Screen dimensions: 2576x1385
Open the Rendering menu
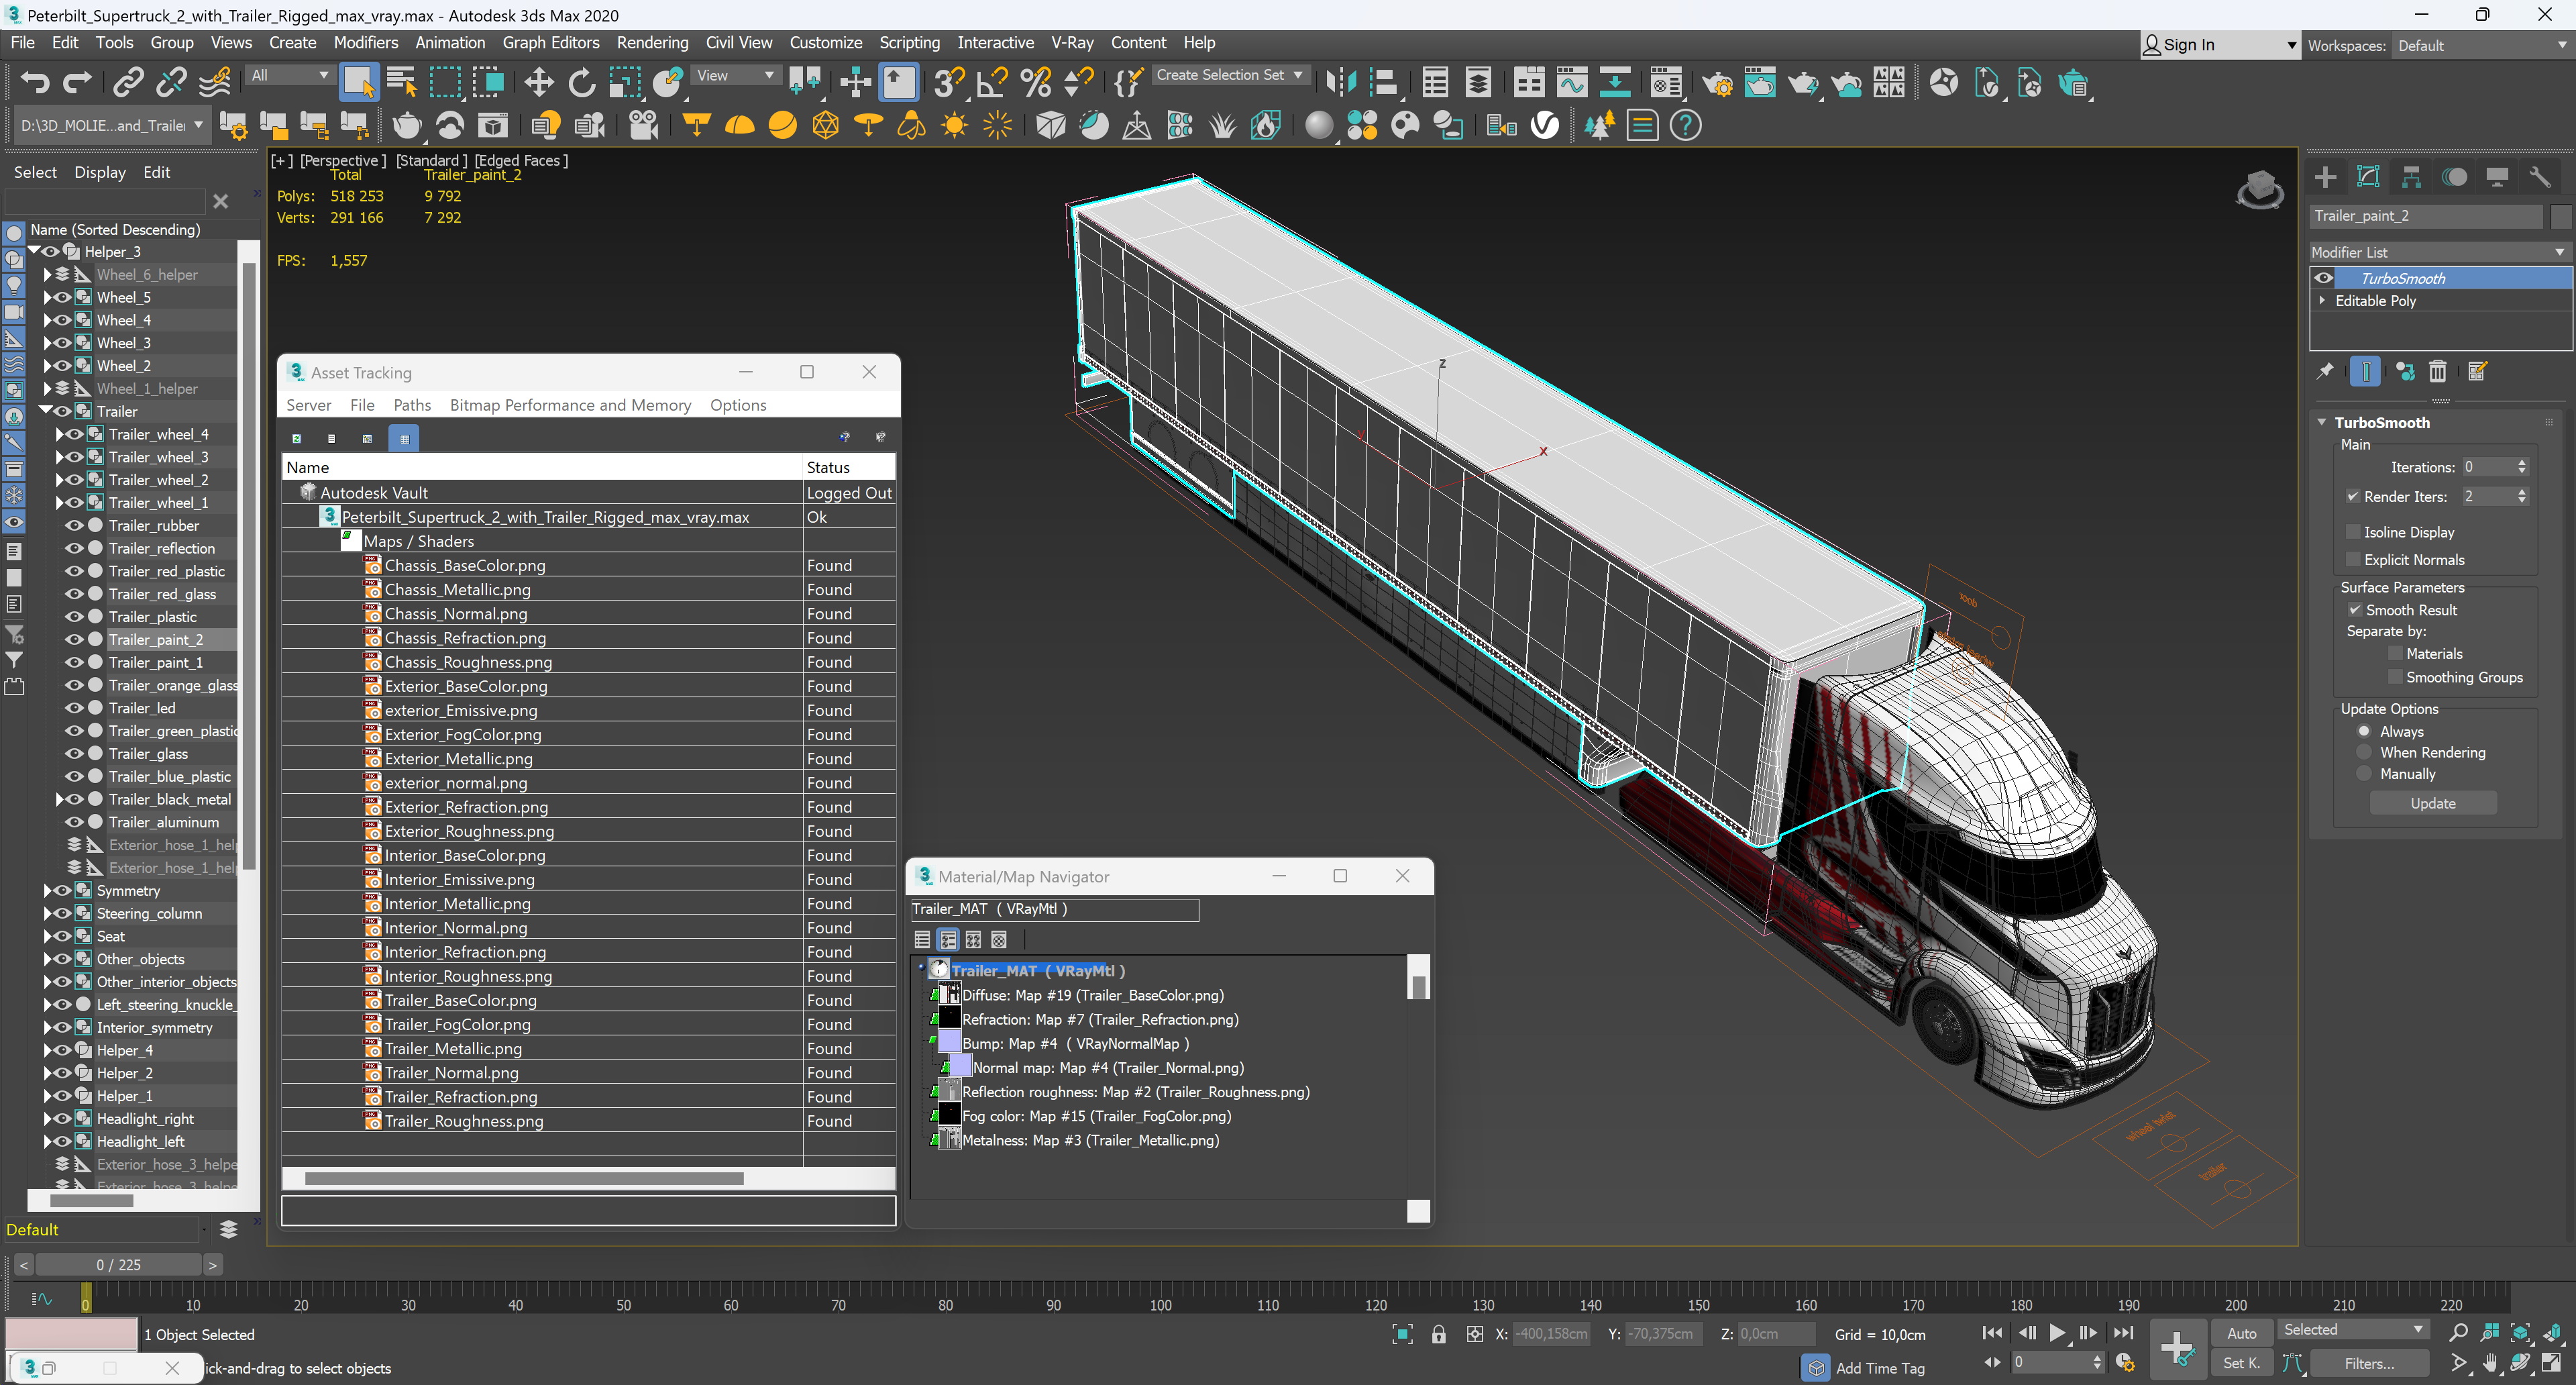click(x=652, y=43)
